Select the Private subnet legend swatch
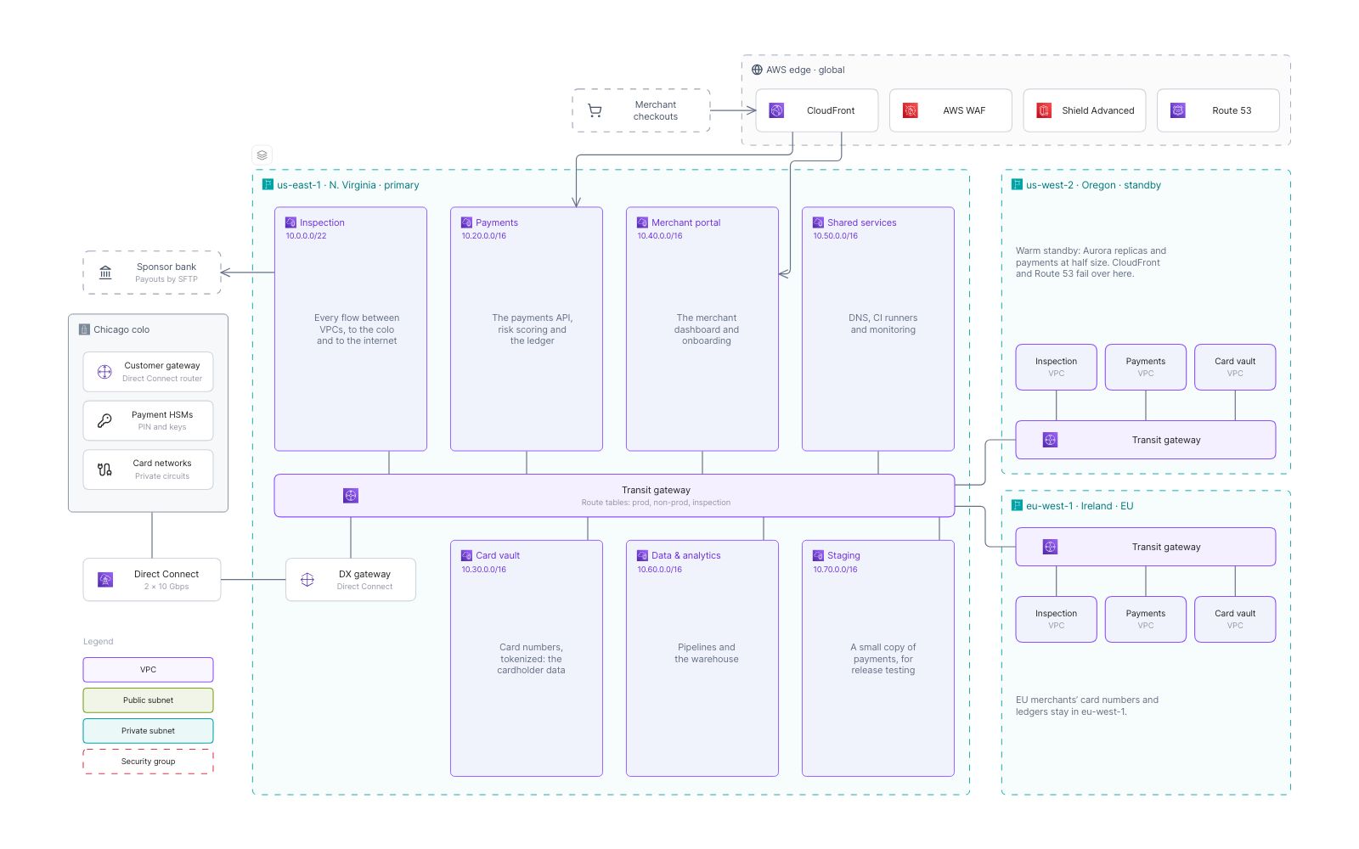 tap(148, 731)
